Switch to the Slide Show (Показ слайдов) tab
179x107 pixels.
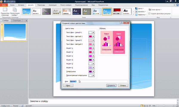pos(66,5)
